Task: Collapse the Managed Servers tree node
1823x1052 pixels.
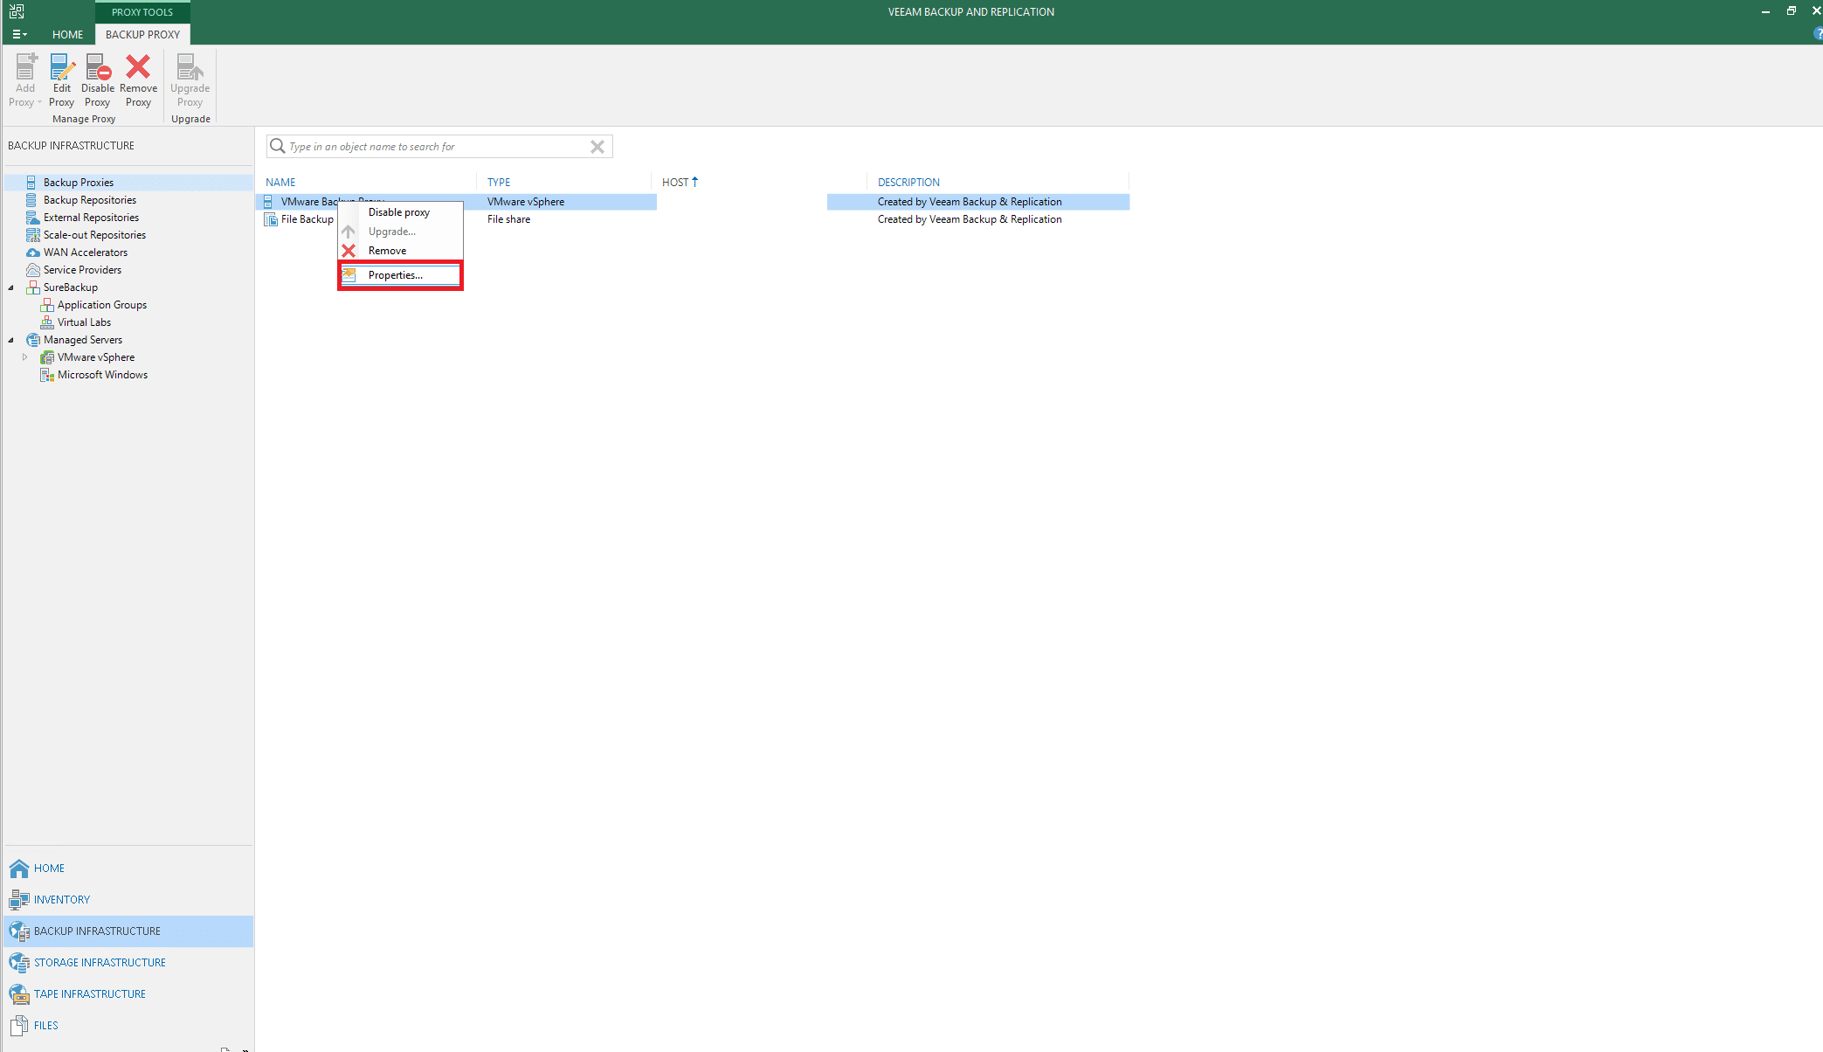Action: 11,340
